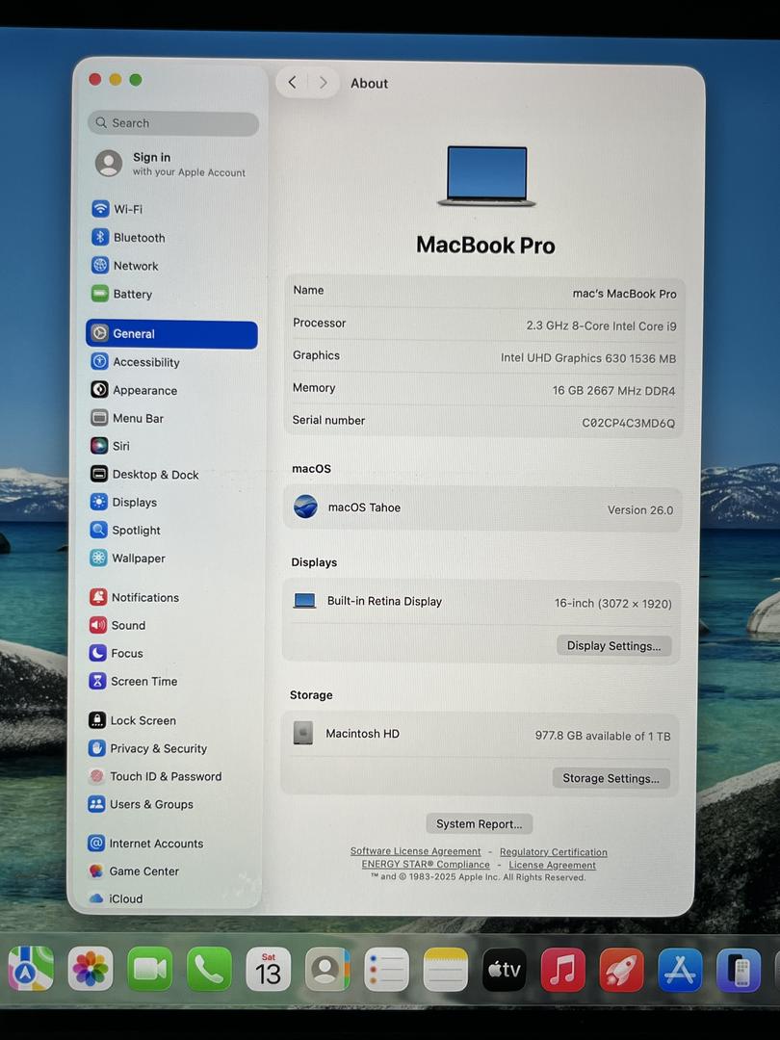780x1040 pixels.
Task: Open Maps from the Dock
Action: [31, 969]
